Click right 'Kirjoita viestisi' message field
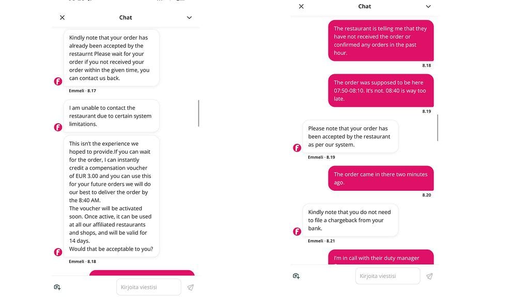The width and height of the screenshot is (529, 297). click(x=387, y=276)
